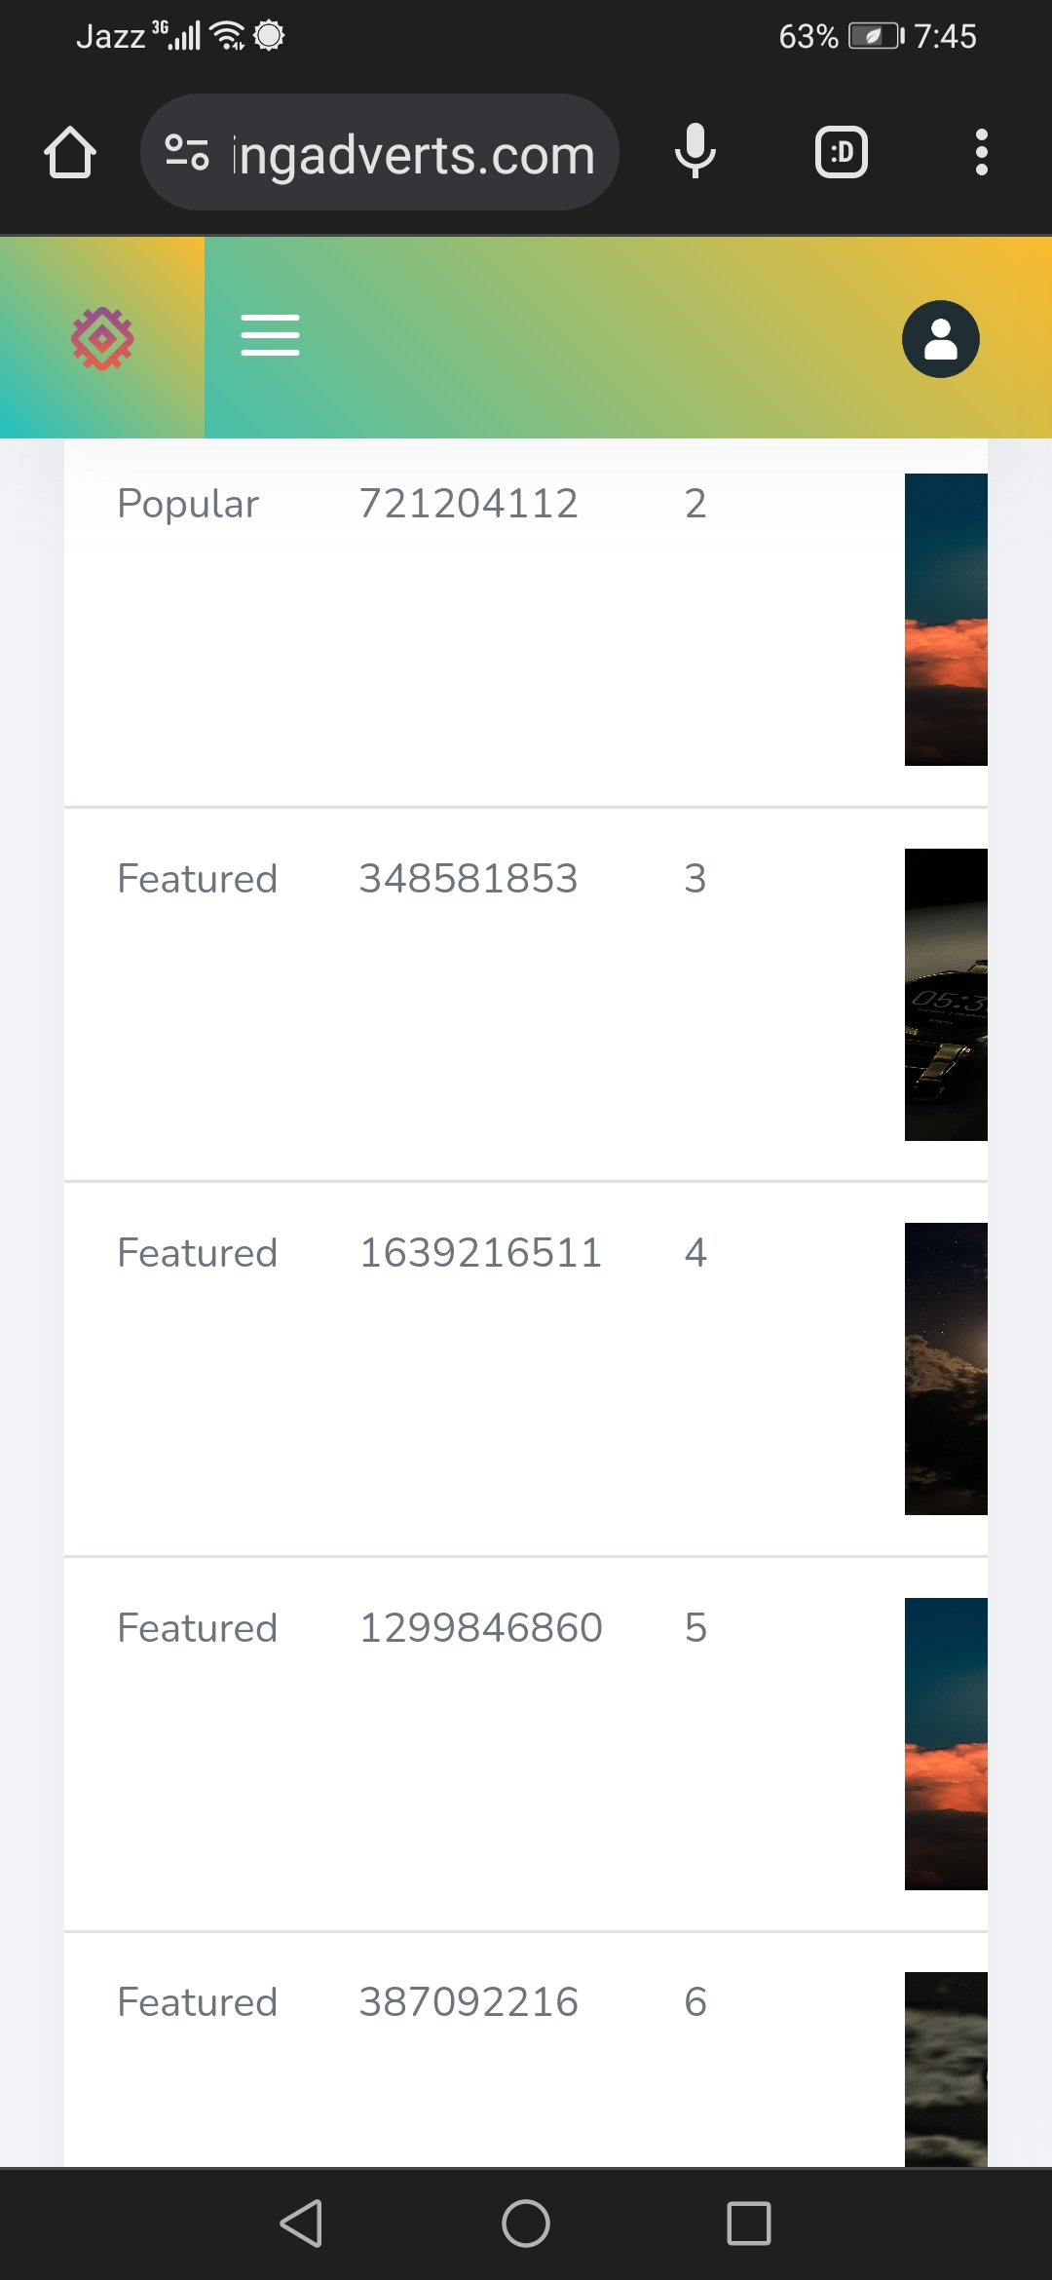Open the sunset thumbnail in row 2
The width and height of the screenshot is (1052, 2280).
pyautogui.click(x=946, y=620)
